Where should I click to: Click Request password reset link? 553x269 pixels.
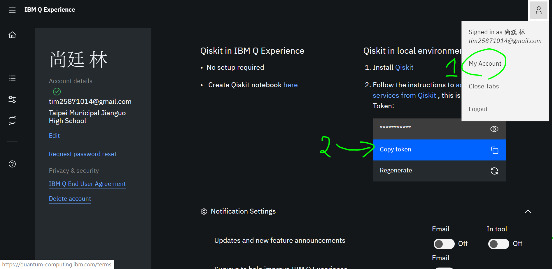pyautogui.click(x=83, y=154)
